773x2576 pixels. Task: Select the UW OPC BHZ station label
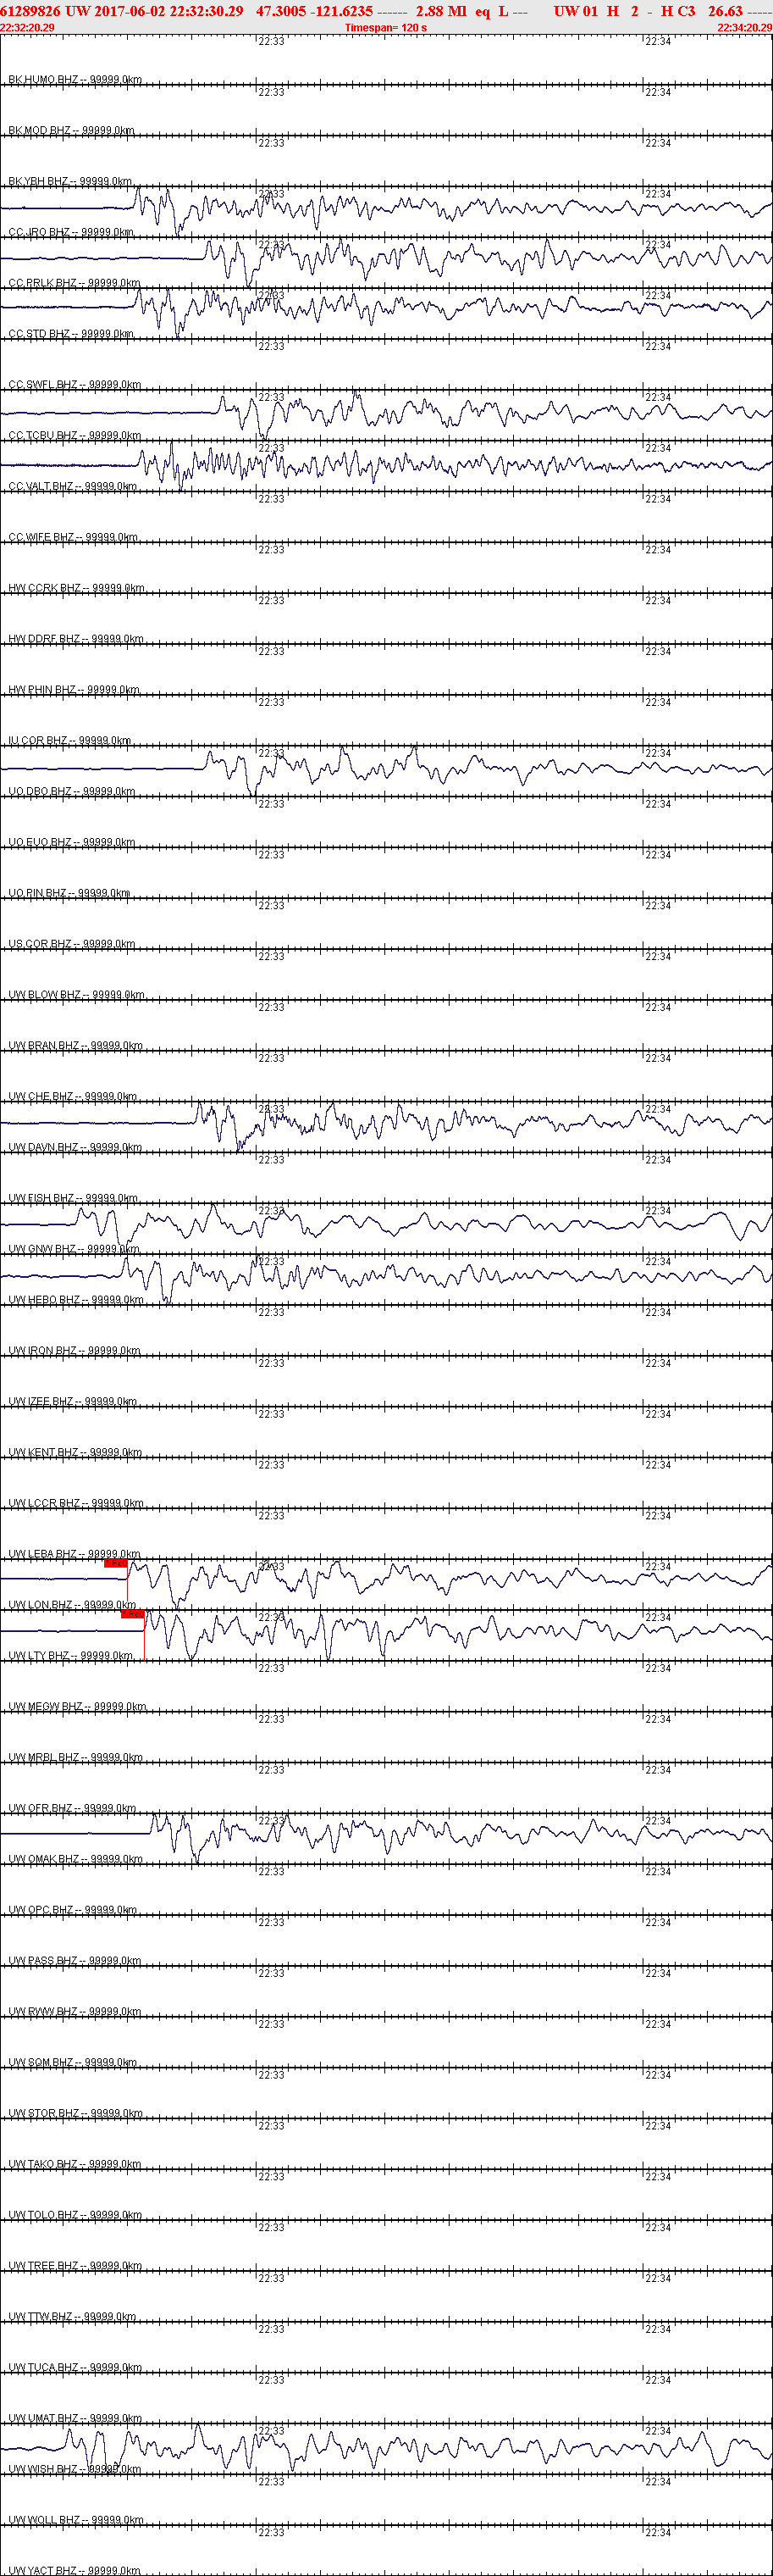[x=73, y=1910]
